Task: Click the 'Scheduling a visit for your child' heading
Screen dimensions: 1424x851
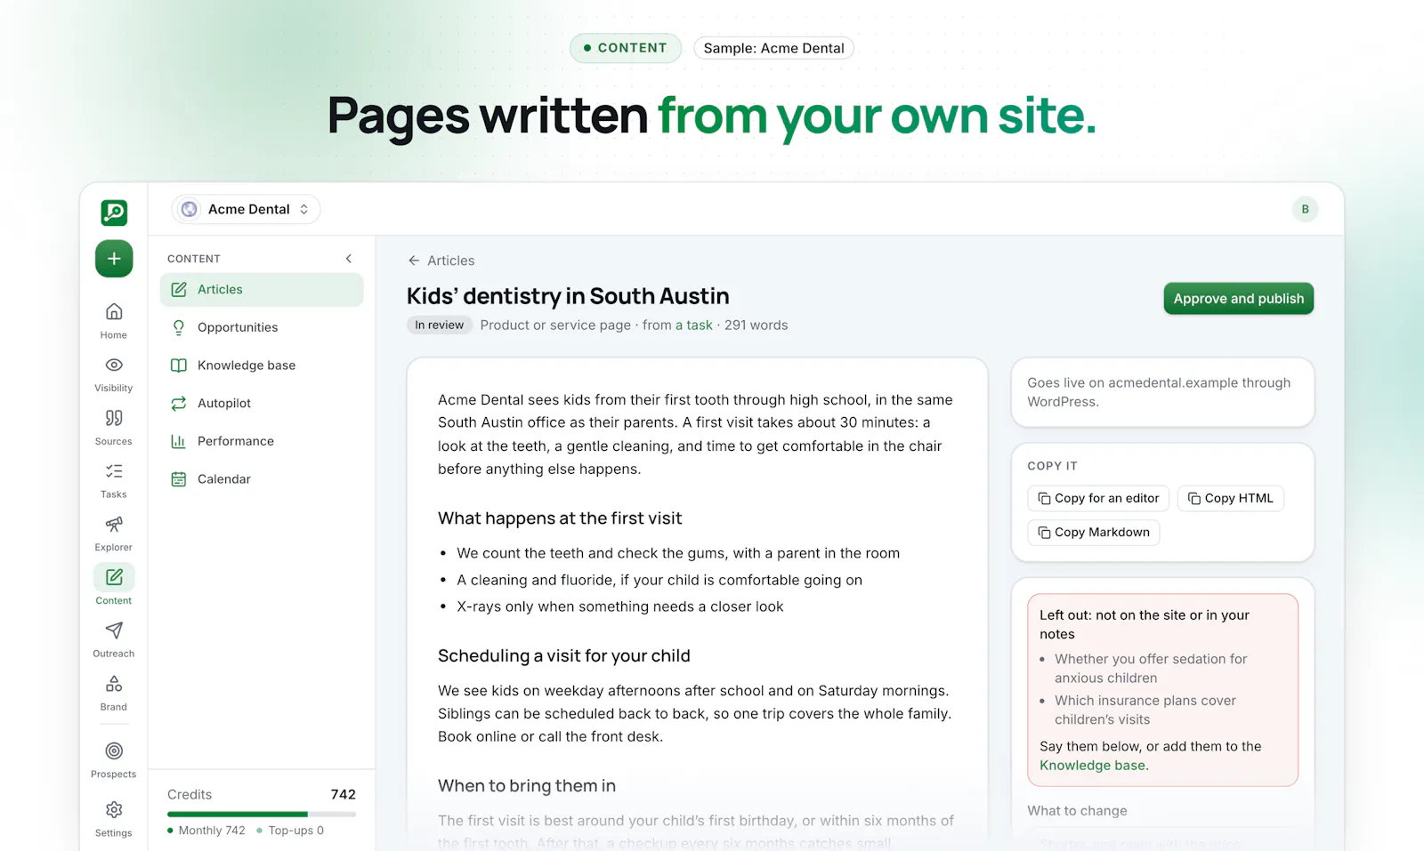Action: 564,656
